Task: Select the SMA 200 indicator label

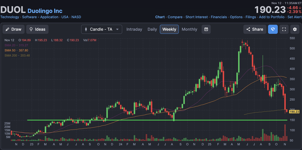Action: pos(17,55)
